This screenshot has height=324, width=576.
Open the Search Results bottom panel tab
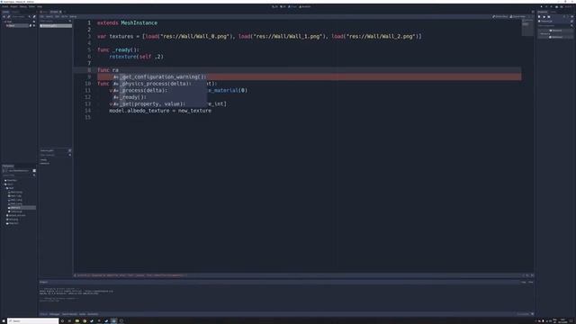click(69, 314)
